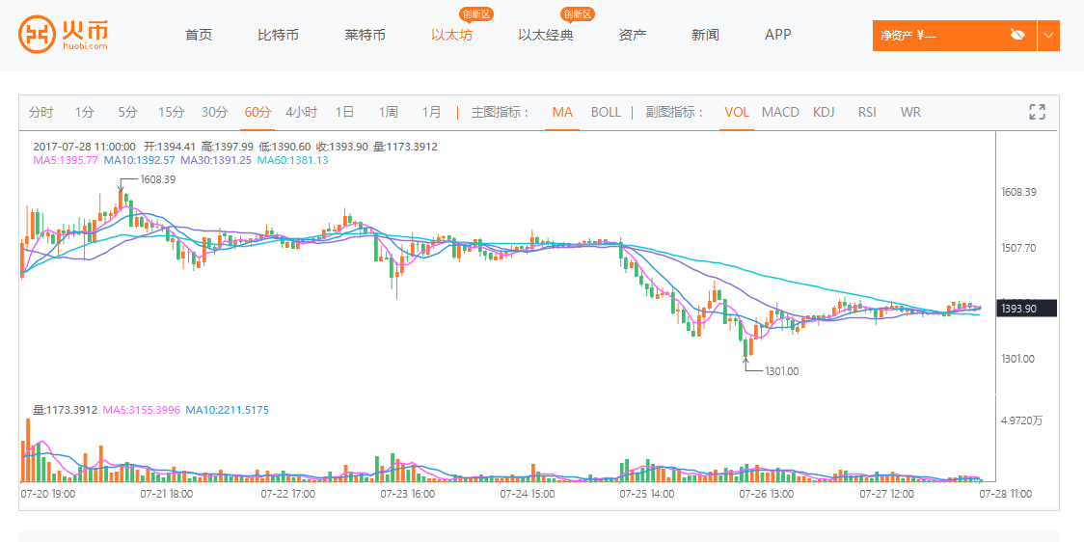
Task: Show MACD sub-indicator
Action: pos(780,112)
